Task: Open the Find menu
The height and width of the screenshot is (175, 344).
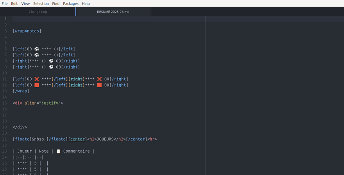Action: click(56, 4)
